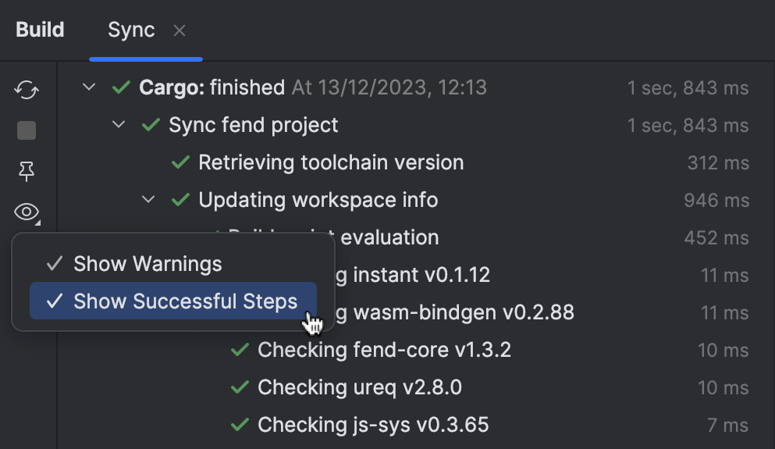The height and width of the screenshot is (449, 775).
Task: Collapse the Sync fend project node
Action: 119,125
